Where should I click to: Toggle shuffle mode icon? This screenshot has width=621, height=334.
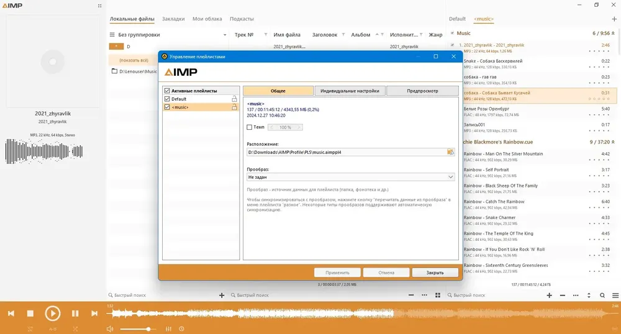tap(75, 329)
